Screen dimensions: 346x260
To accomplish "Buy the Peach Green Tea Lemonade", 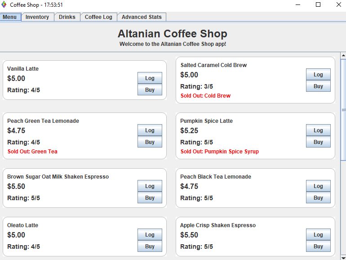I will point(150,142).
